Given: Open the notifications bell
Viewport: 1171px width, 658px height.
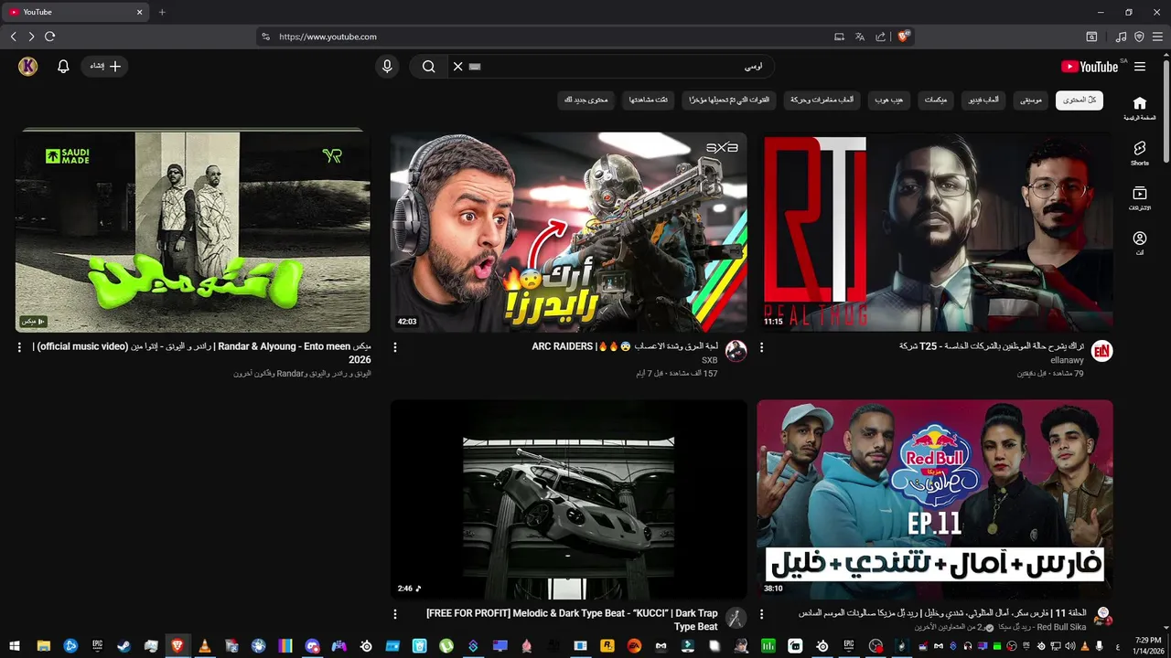Looking at the screenshot, I should click(63, 67).
